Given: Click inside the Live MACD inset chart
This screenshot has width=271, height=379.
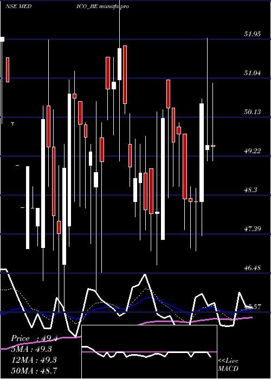Looking at the screenshot, I should coord(149,352).
